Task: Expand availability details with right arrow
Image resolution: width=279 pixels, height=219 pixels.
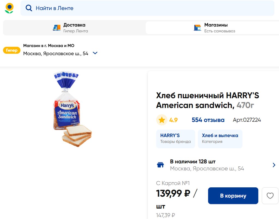Action: click(274, 165)
